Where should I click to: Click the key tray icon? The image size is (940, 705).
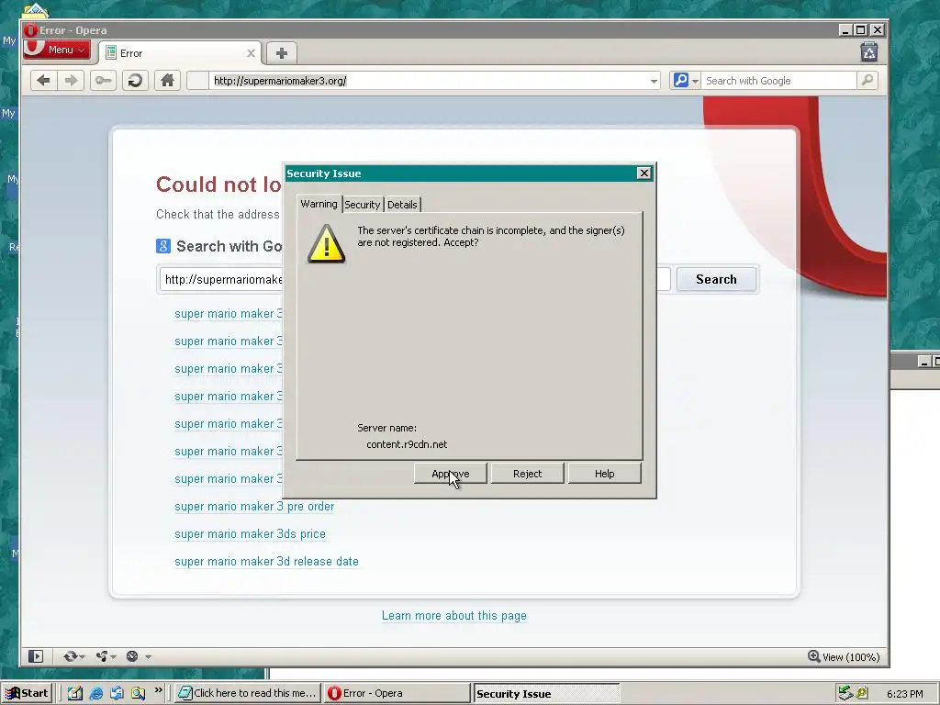[x=862, y=693]
